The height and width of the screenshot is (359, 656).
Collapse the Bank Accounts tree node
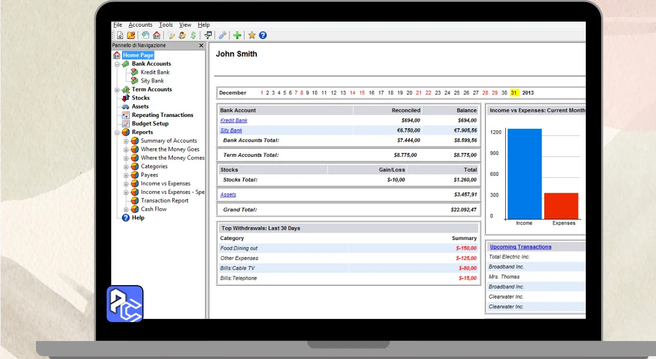(x=117, y=64)
